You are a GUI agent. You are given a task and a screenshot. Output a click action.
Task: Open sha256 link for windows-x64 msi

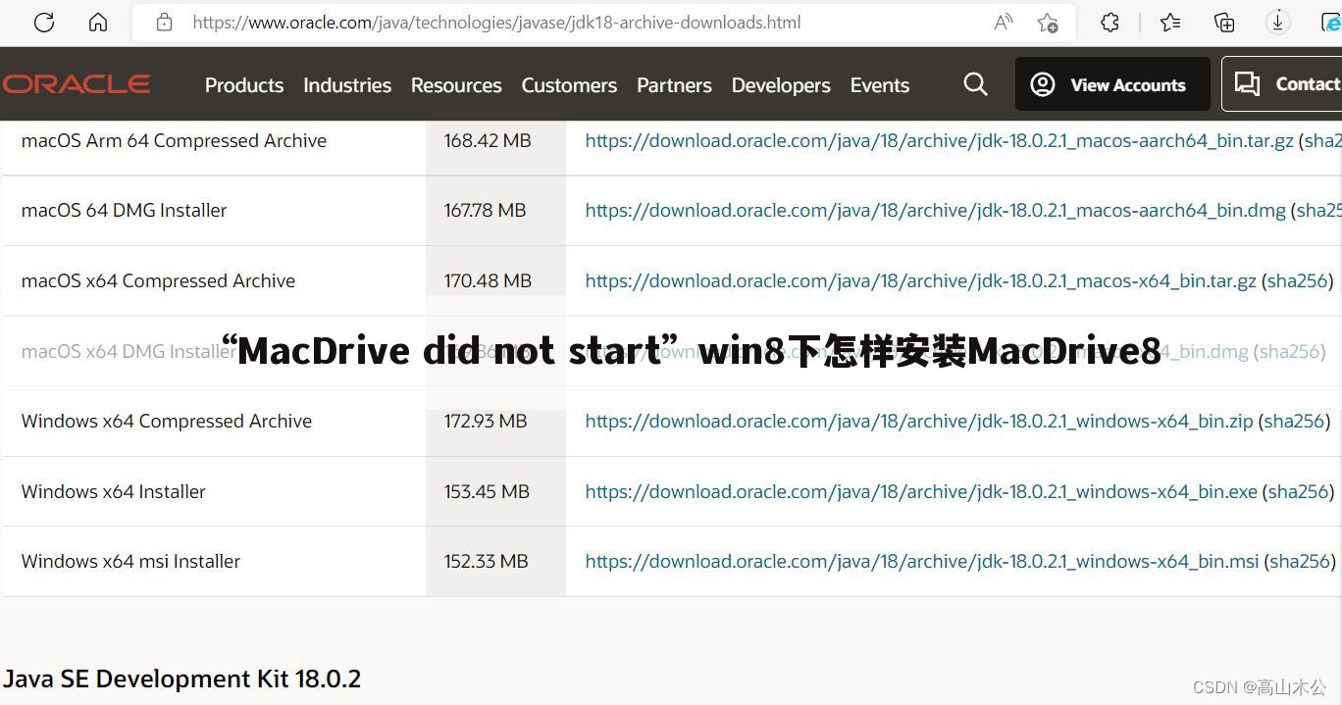(x=1300, y=561)
